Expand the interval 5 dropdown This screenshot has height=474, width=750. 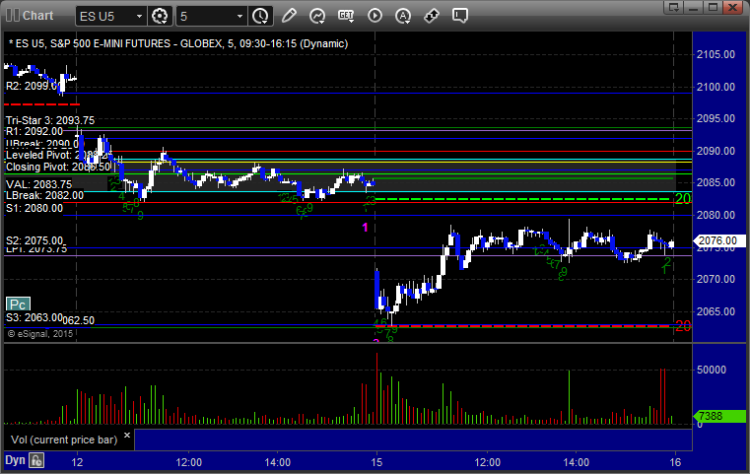click(x=239, y=17)
